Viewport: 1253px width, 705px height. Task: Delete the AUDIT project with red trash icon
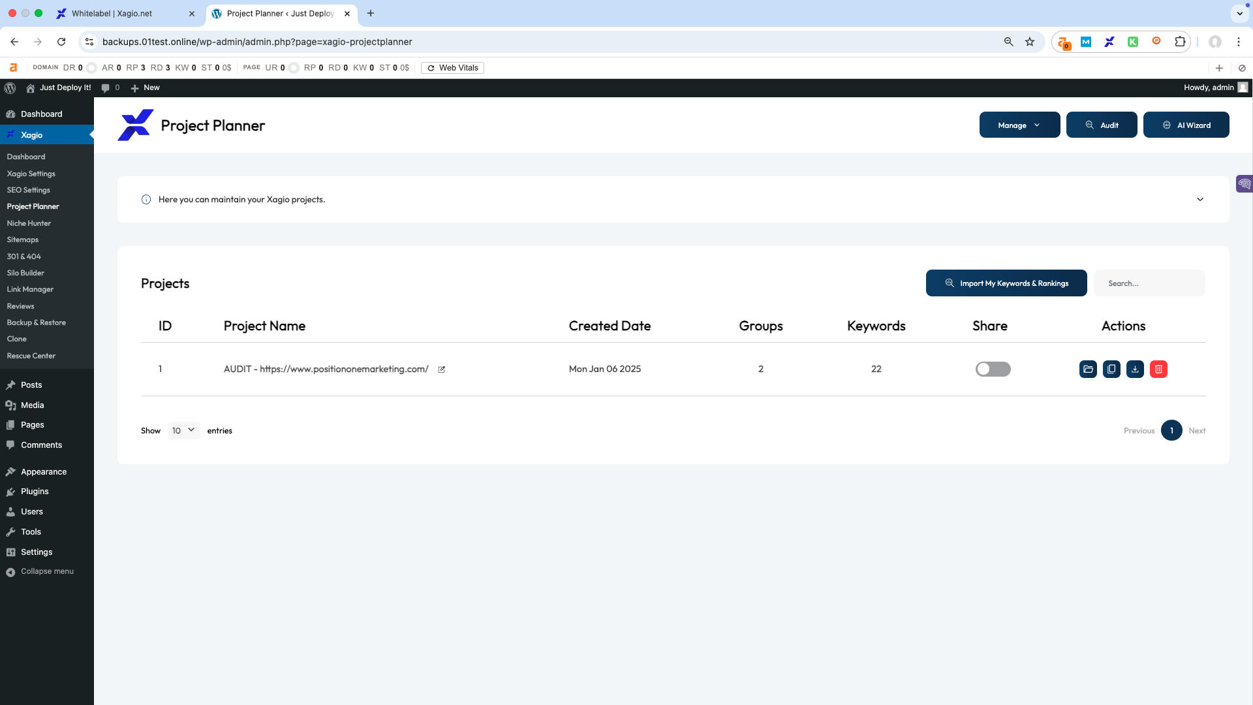pos(1158,369)
